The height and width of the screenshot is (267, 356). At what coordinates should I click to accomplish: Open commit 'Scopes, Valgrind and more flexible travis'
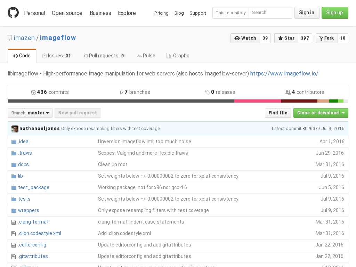143,153
